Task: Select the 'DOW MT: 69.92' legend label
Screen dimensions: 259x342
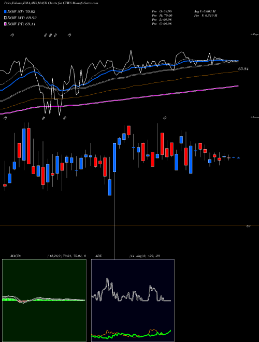Action: click(22, 18)
